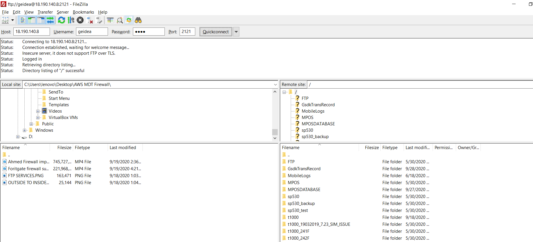The height and width of the screenshot is (242, 533).
Task: Open the Server menu
Action: [63, 12]
